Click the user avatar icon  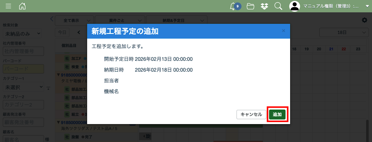(x=295, y=6)
